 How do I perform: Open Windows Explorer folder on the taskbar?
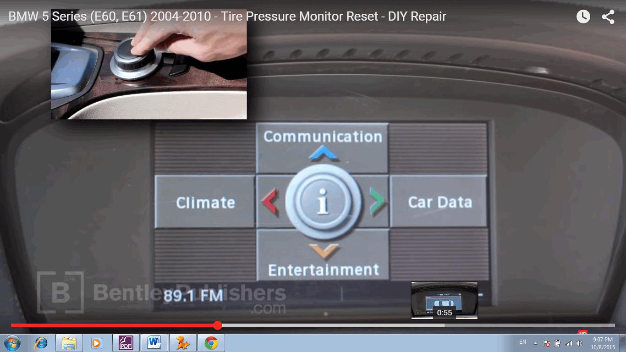[69, 343]
